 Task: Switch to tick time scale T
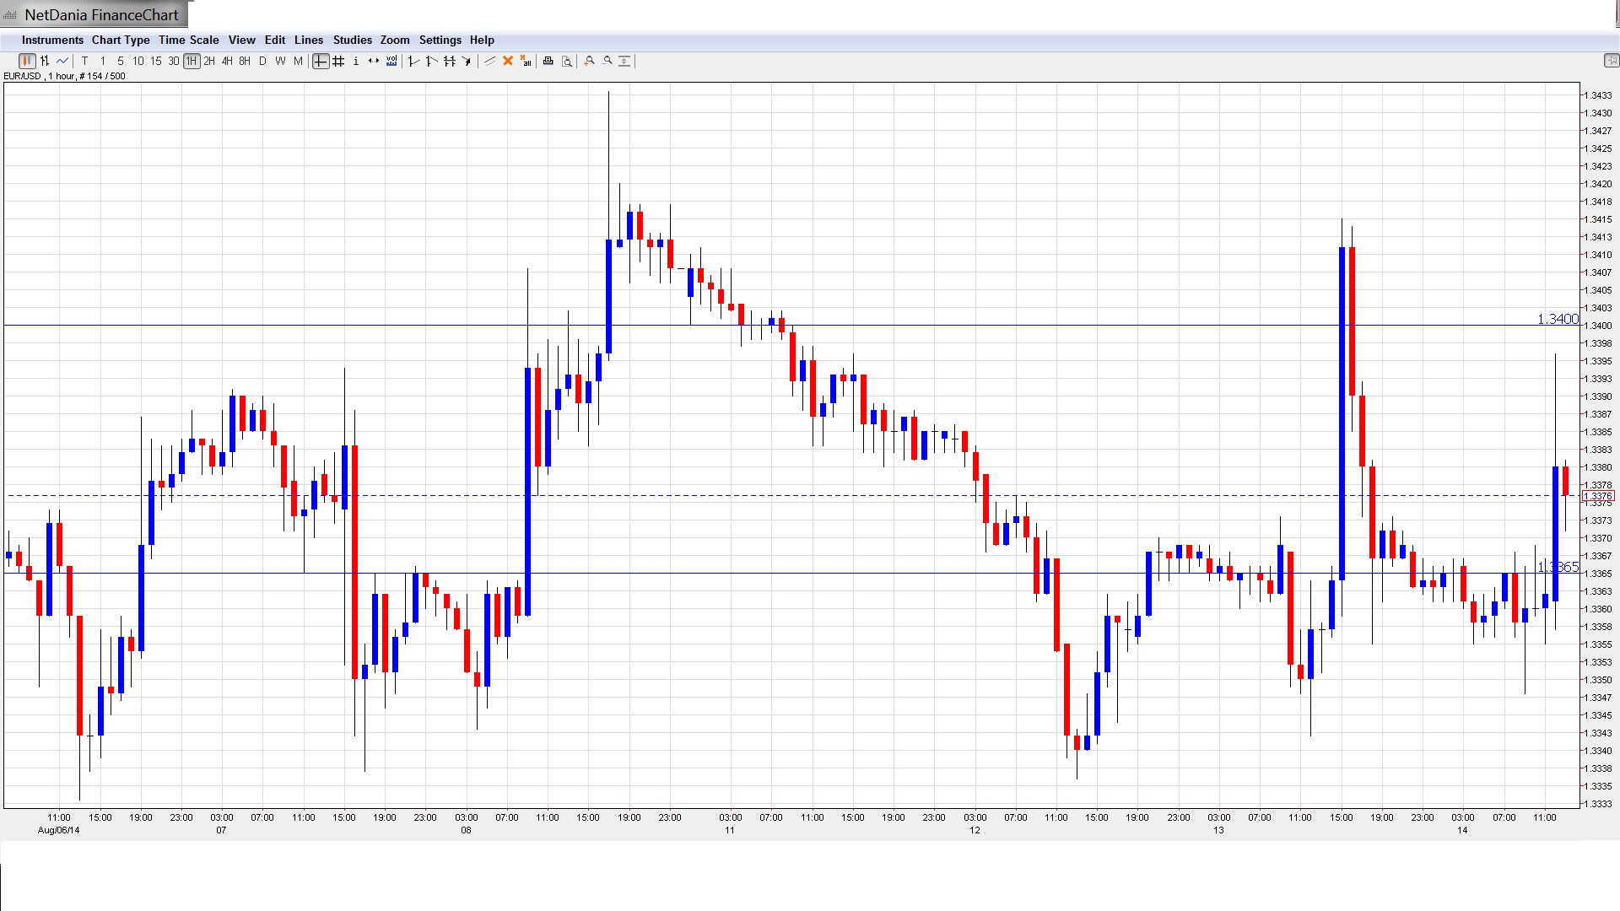click(84, 61)
